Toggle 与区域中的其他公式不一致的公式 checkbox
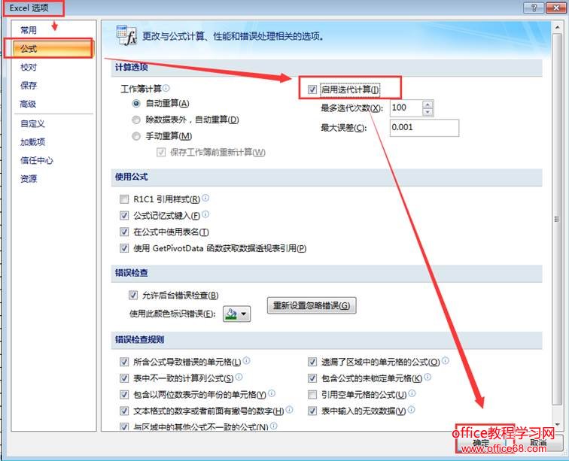Viewport: 569px width, 461px height. [x=124, y=427]
